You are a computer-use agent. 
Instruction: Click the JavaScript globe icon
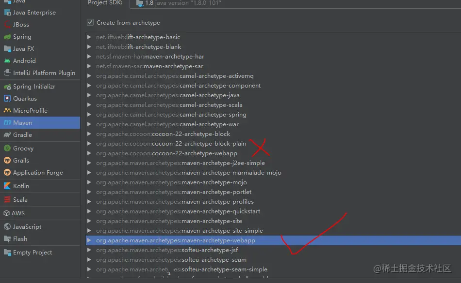click(7, 226)
